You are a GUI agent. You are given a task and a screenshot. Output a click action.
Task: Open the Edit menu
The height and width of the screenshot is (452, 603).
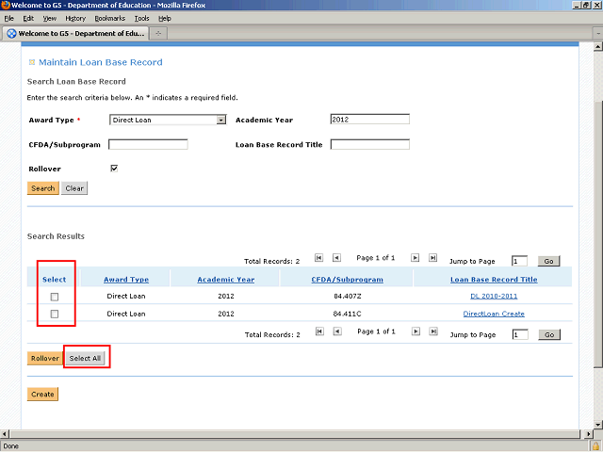point(28,19)
